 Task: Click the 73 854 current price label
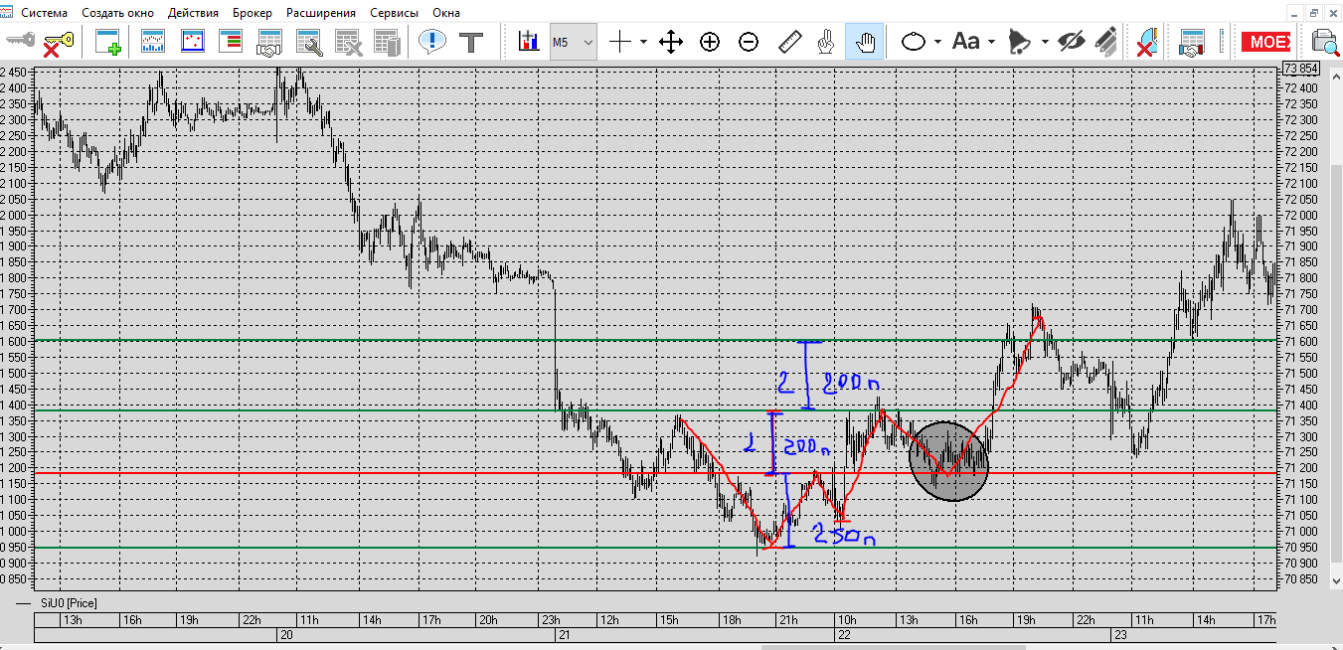point(1300,69)
